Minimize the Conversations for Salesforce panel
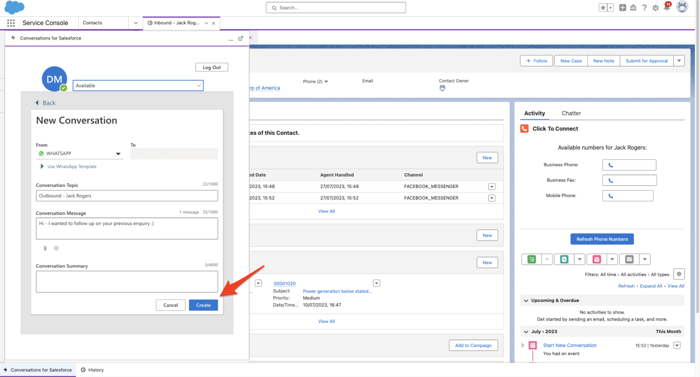700x377 pixels. point(231,39)
